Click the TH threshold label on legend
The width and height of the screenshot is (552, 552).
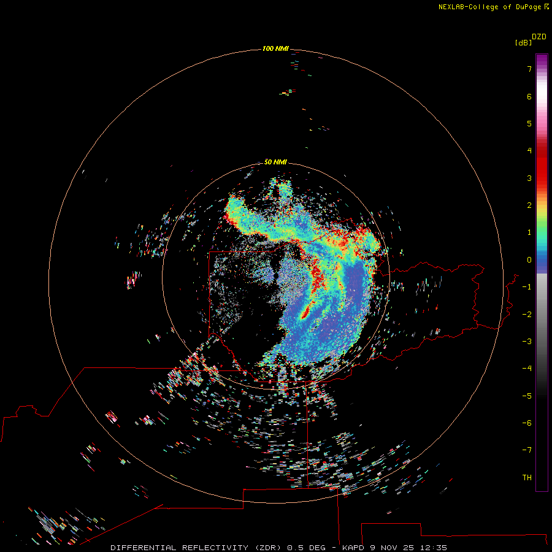[x=527, y=478]
